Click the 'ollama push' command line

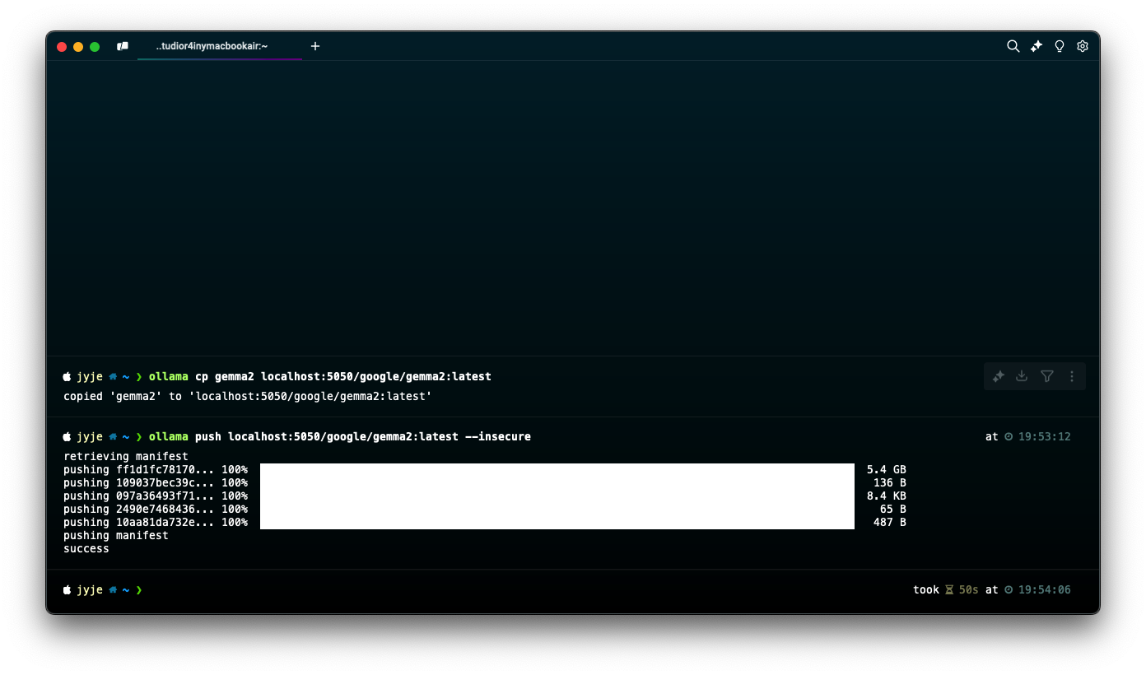[x=339, y=437]
